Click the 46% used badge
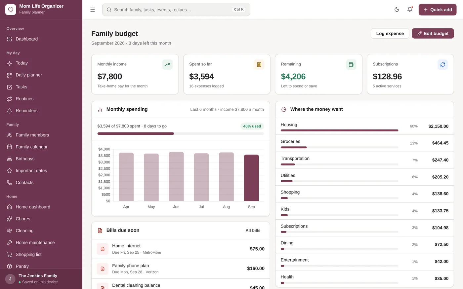 (x=252, y=126)
